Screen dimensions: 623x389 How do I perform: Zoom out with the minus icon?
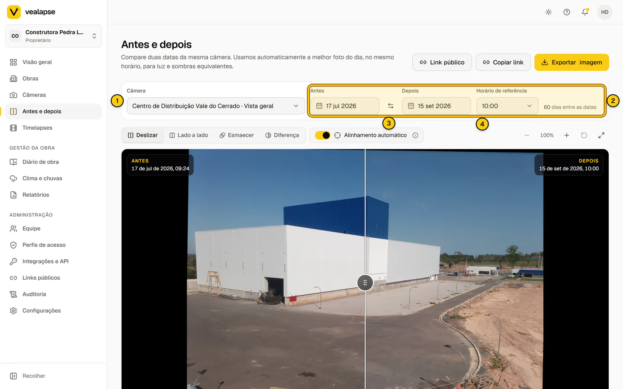pyautogui.click(x=527, y=135)
